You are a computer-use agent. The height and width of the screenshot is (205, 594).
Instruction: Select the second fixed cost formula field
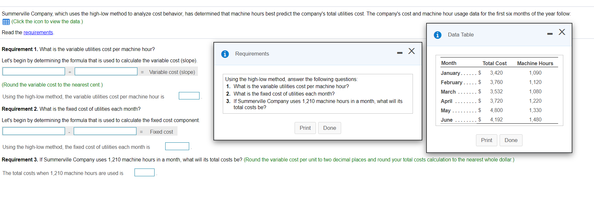point(105,131)
